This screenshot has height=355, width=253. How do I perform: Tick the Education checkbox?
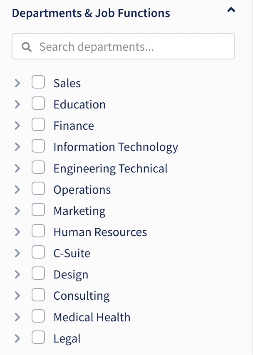tap(38, 103)
